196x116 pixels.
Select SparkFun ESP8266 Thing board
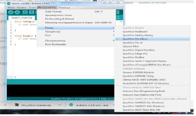tap(152, 76)
